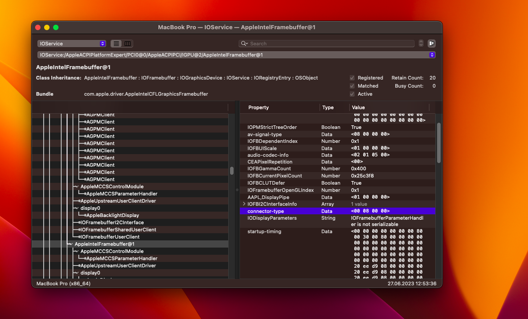Click the registry tree vertical scrollbar
The width and height of the screenshot is (528, 319).
click(x=232, y=171)
